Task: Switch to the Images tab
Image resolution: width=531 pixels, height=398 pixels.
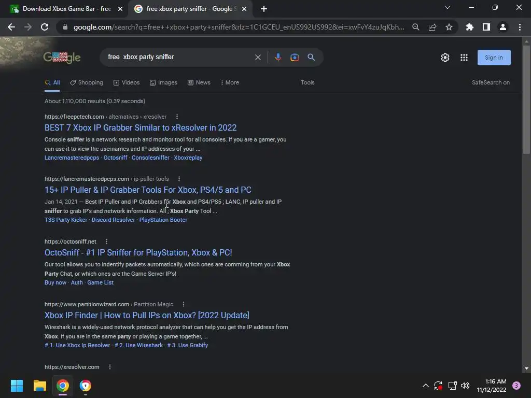Action: click(x=163, y=82)
